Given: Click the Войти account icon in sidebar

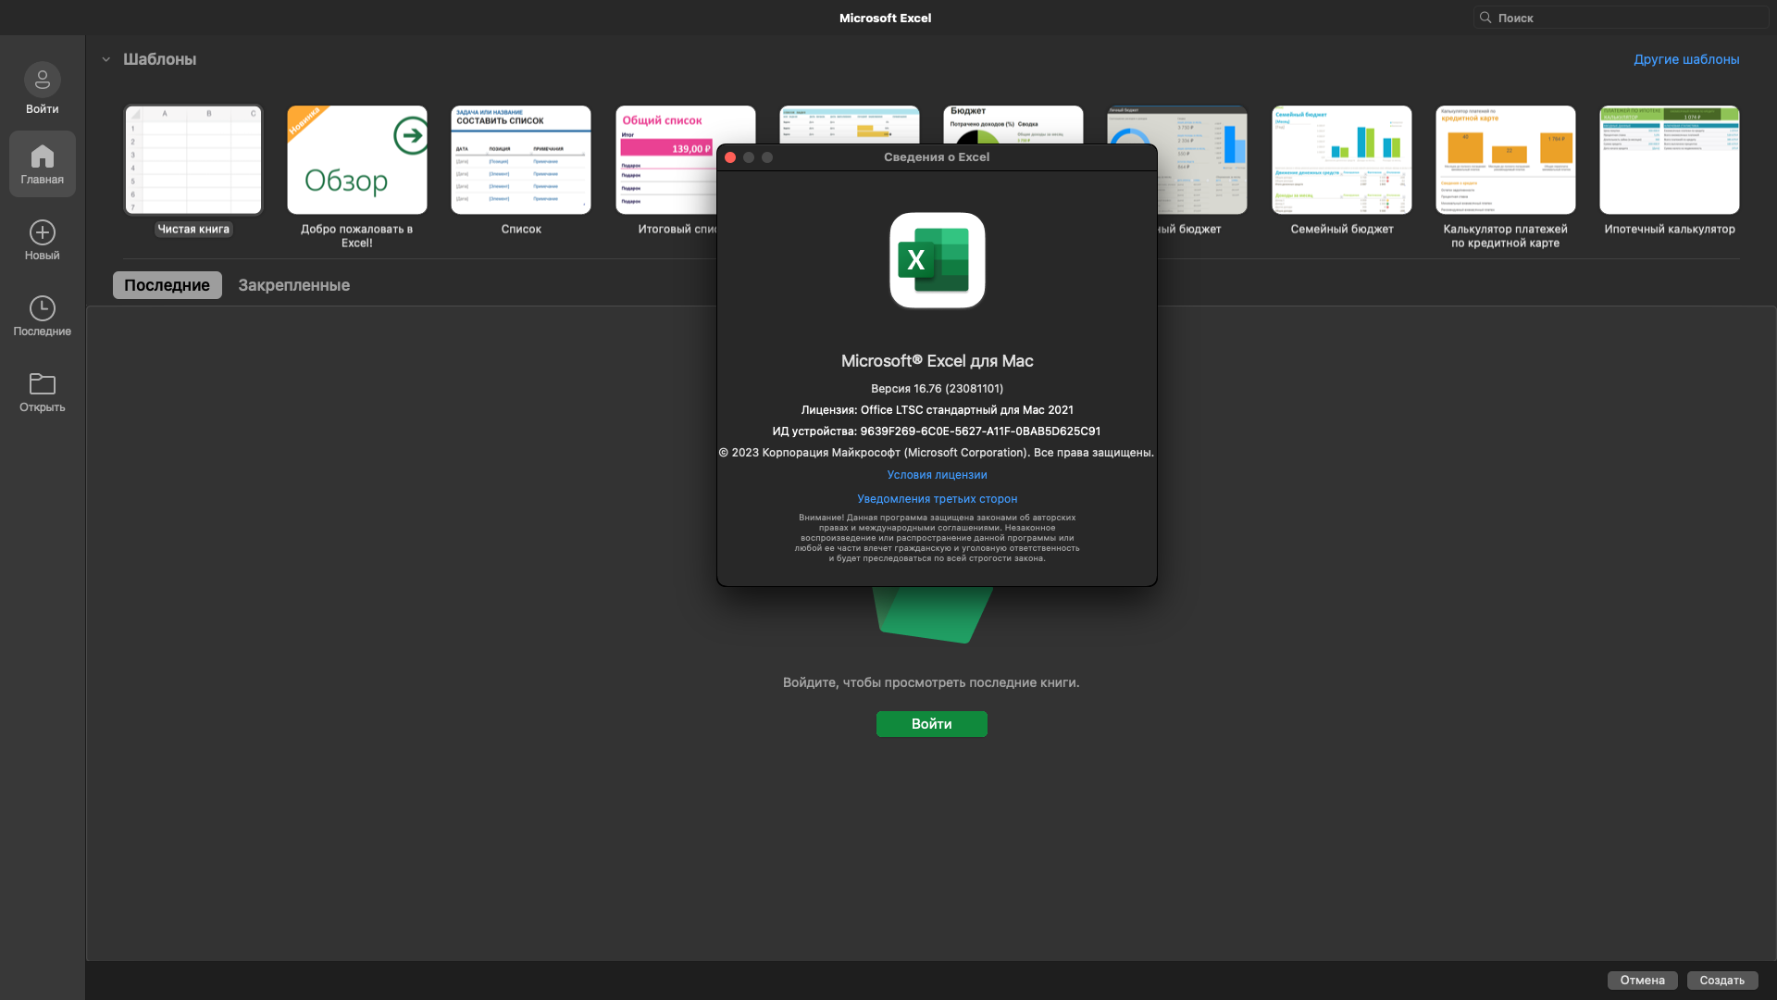Looking at the screenshot, I should pyautogui.click(x=43, y=81).
